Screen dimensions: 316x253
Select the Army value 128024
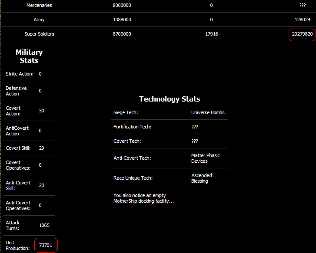[302, 20]
